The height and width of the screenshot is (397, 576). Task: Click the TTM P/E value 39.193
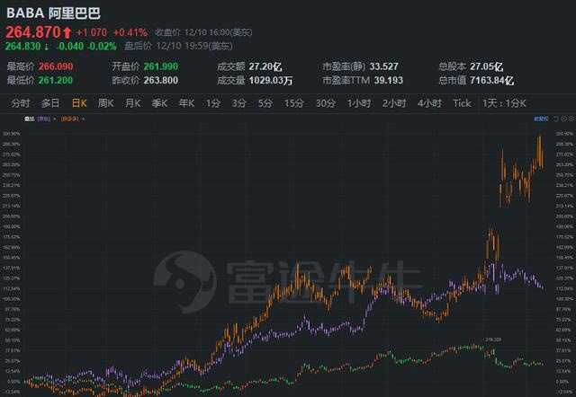(389, 80)
